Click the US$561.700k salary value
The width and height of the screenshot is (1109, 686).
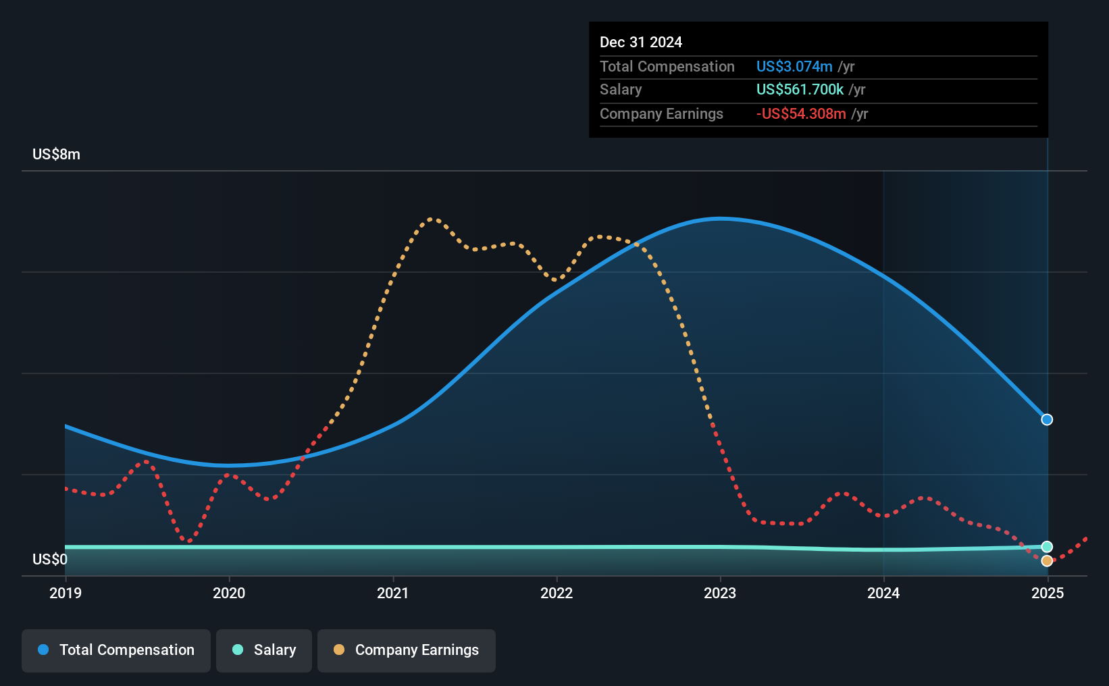click(x=800, y=90)
